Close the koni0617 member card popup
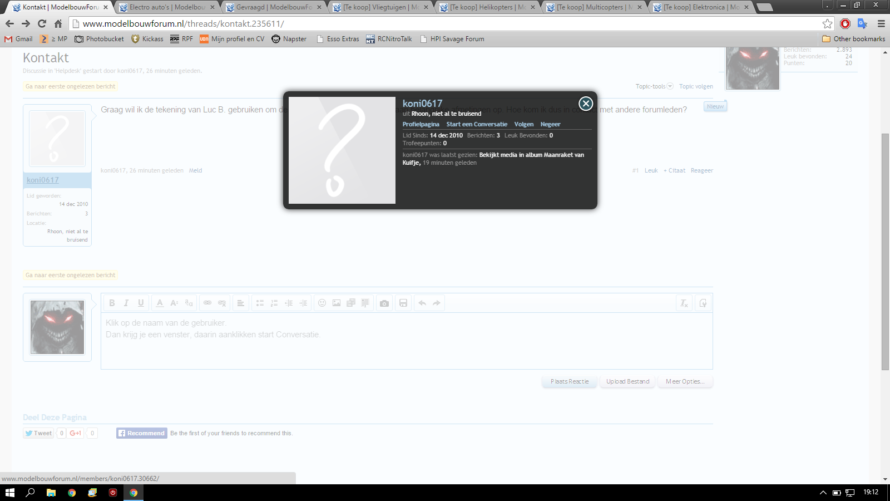Viewport: 890px width, 501px height. coord(586,104)
